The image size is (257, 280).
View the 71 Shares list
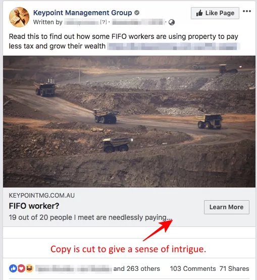point(234,268)
